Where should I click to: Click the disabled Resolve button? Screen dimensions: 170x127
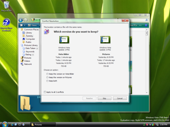[x=89, y=98]
